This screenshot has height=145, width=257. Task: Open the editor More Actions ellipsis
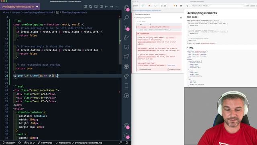click(x=117, y=6)
